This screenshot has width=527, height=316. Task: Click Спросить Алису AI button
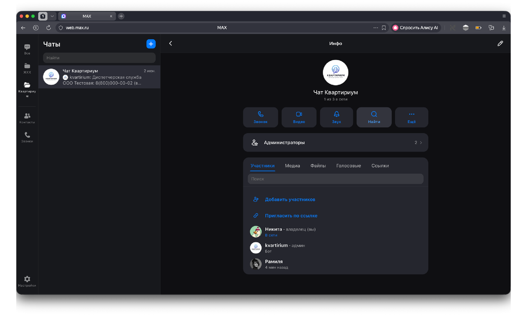tap(416, 28)
